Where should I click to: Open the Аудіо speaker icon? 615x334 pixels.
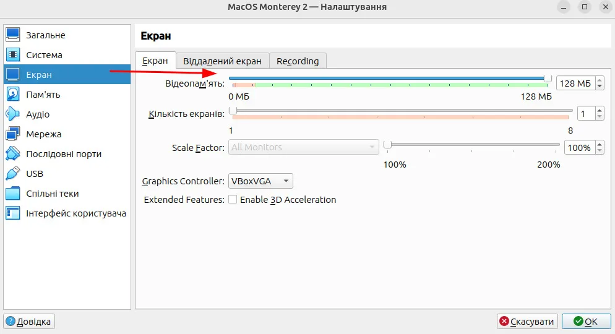(12, 114)
